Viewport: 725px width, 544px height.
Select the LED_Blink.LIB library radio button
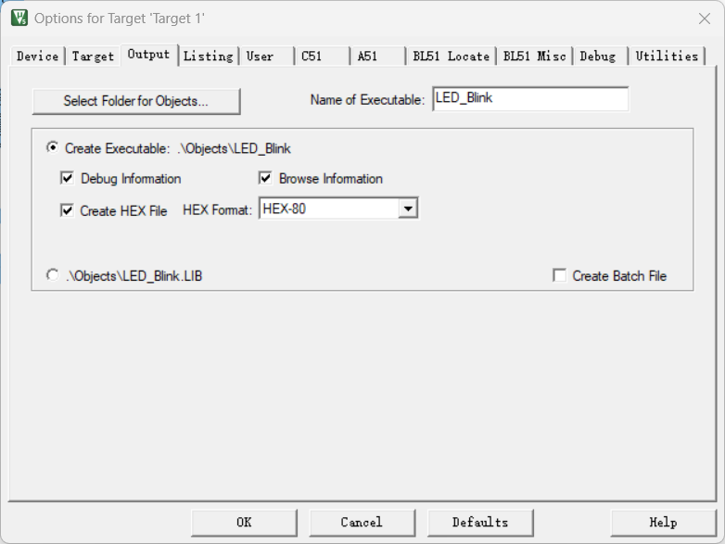(x=52, y=275)
